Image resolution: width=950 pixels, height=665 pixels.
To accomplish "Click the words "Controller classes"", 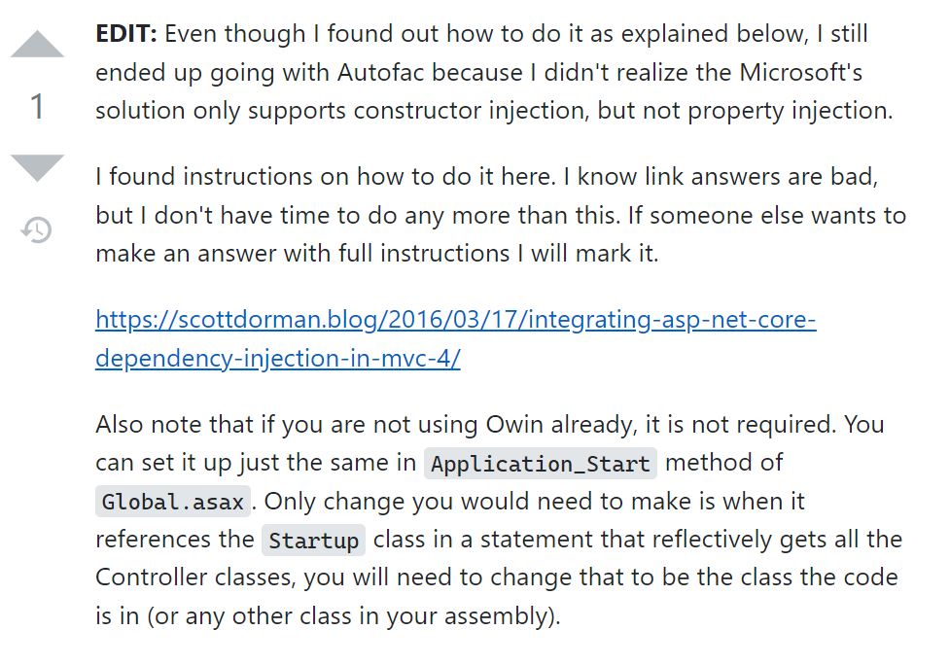I will tap(195, 577).
